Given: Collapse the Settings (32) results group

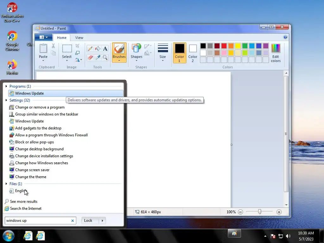Looking at the screenshot, I should (x=6, y=100).
